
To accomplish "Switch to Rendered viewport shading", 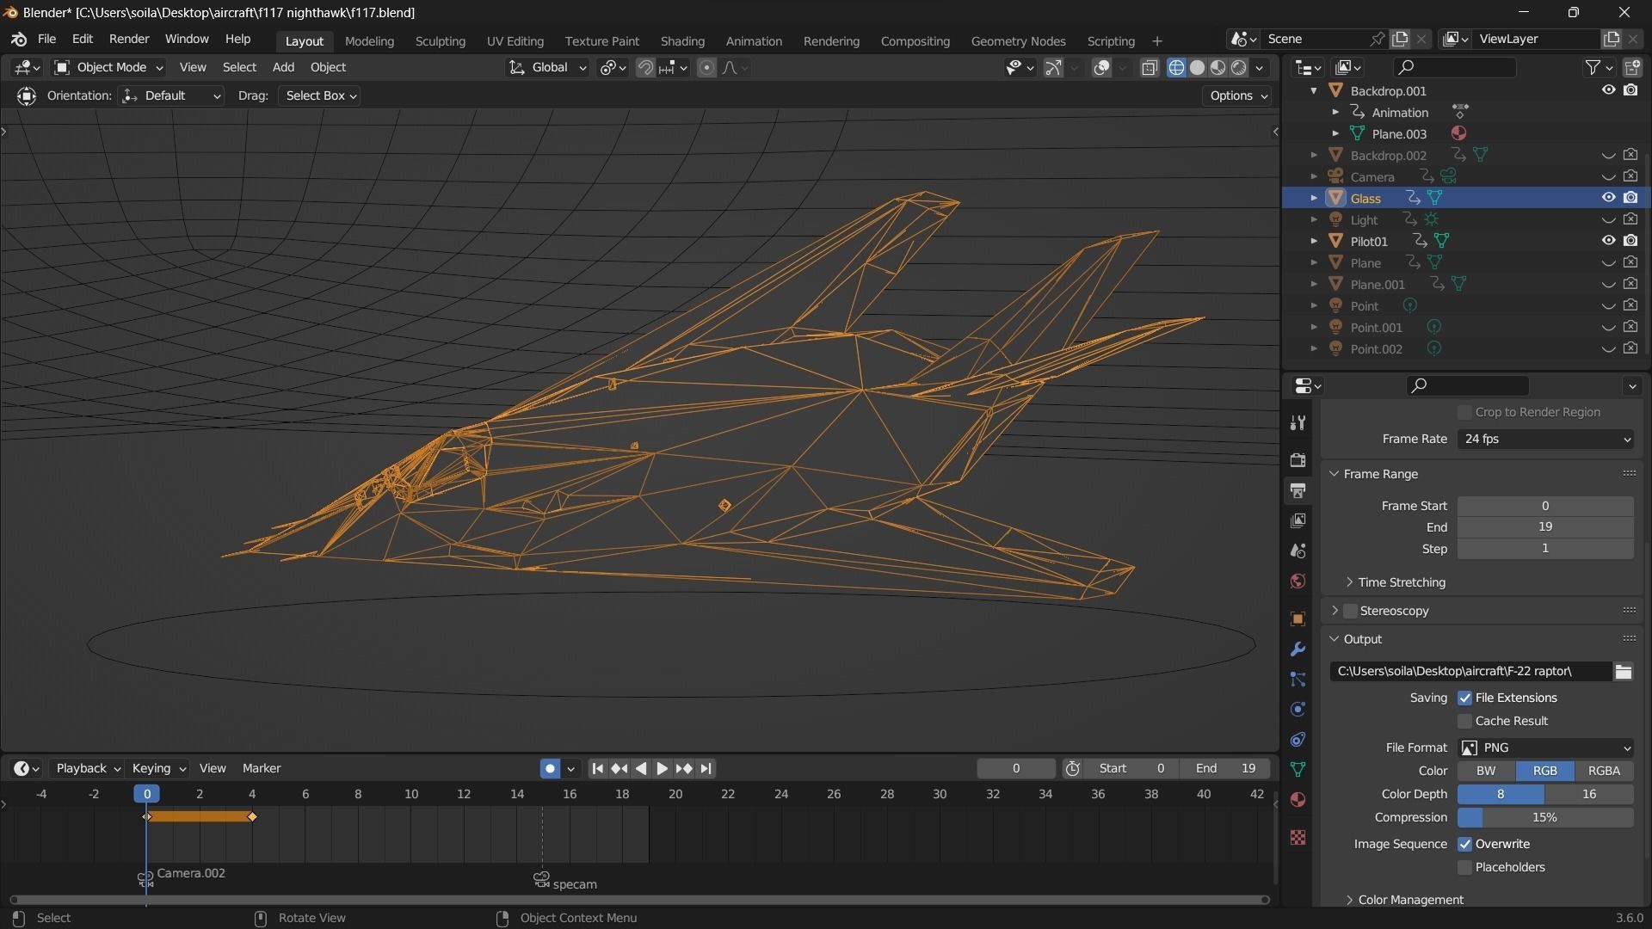I will (1239, 67).
